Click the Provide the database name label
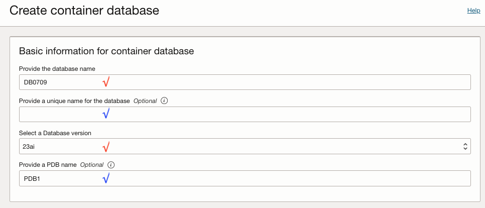The width and height of the screenshot is (485, 208). pyautogui.click(x=57, y=69)
